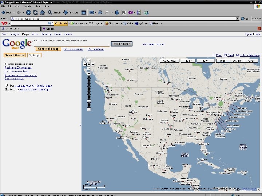Open the More map layers dropdown
This screenshot has height=196, width=262.
click(206, 61)
